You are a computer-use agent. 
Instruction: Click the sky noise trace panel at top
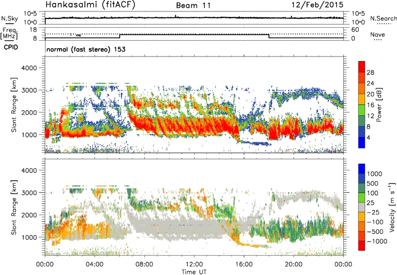coord(194,18)
